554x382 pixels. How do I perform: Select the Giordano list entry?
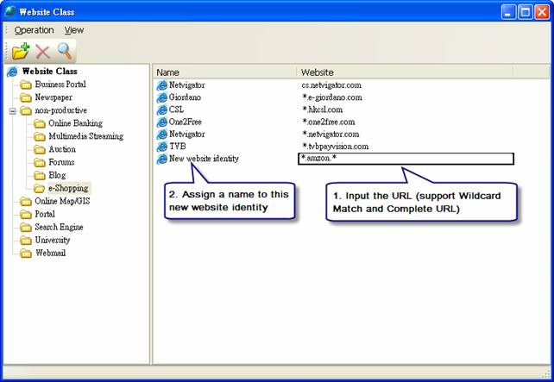(185, 97)
